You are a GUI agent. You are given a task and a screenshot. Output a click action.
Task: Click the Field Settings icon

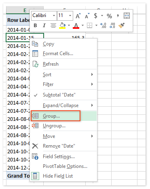[x=35, y=157]
